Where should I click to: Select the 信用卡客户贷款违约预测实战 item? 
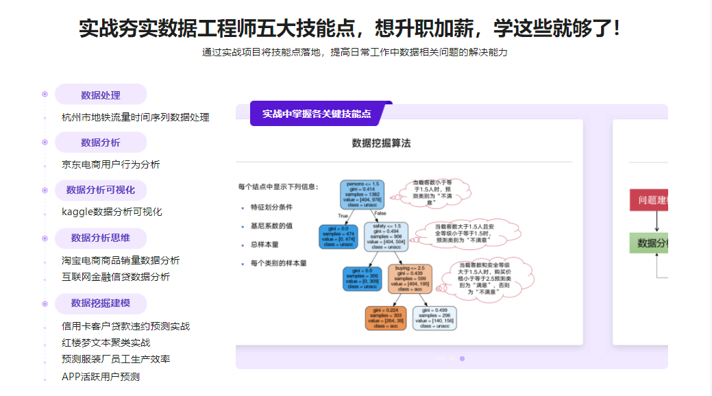pos(125,326)
